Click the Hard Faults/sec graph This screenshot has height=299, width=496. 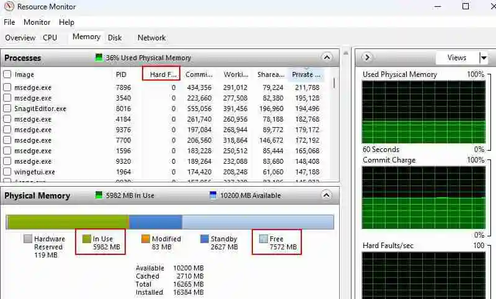pyautogui.click(x=423, y=275)
